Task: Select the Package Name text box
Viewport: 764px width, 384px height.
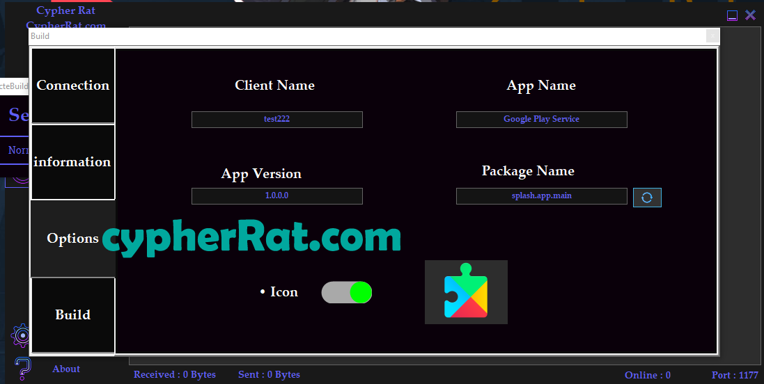Action: tap(541, 196)
